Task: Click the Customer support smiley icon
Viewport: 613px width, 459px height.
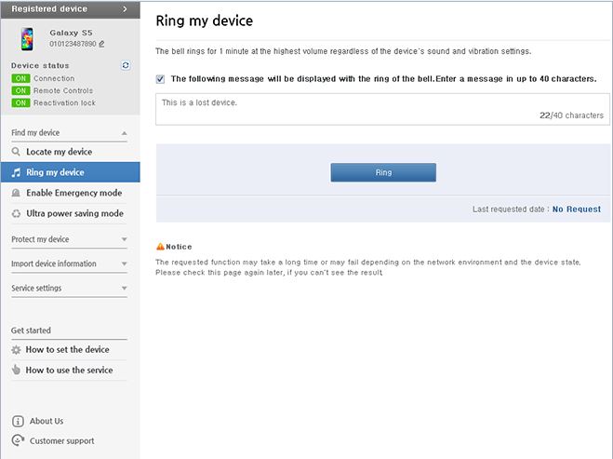Action: tap(18, 440)
